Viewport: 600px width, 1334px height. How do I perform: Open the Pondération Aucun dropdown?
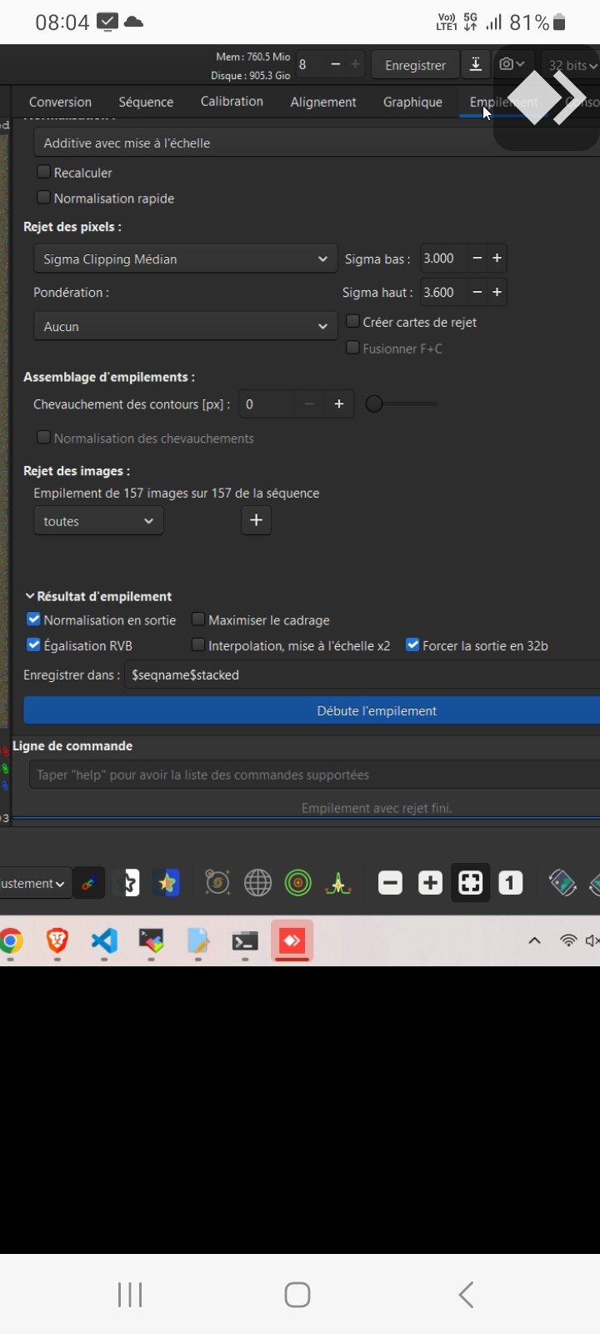[185, 327]
